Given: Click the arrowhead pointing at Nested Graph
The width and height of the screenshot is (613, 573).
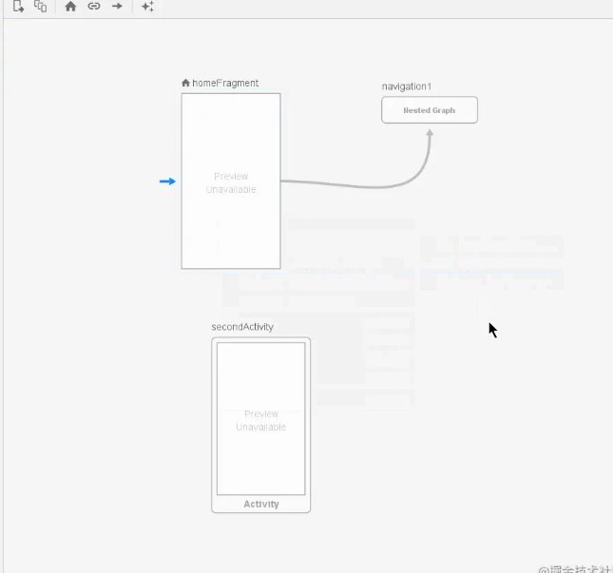Looking at the screenshot, I should pyautogui.click(x=430, y=133).
